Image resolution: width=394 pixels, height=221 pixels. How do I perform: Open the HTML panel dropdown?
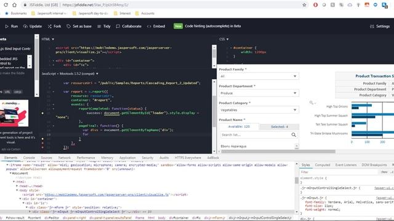point(48,39)
